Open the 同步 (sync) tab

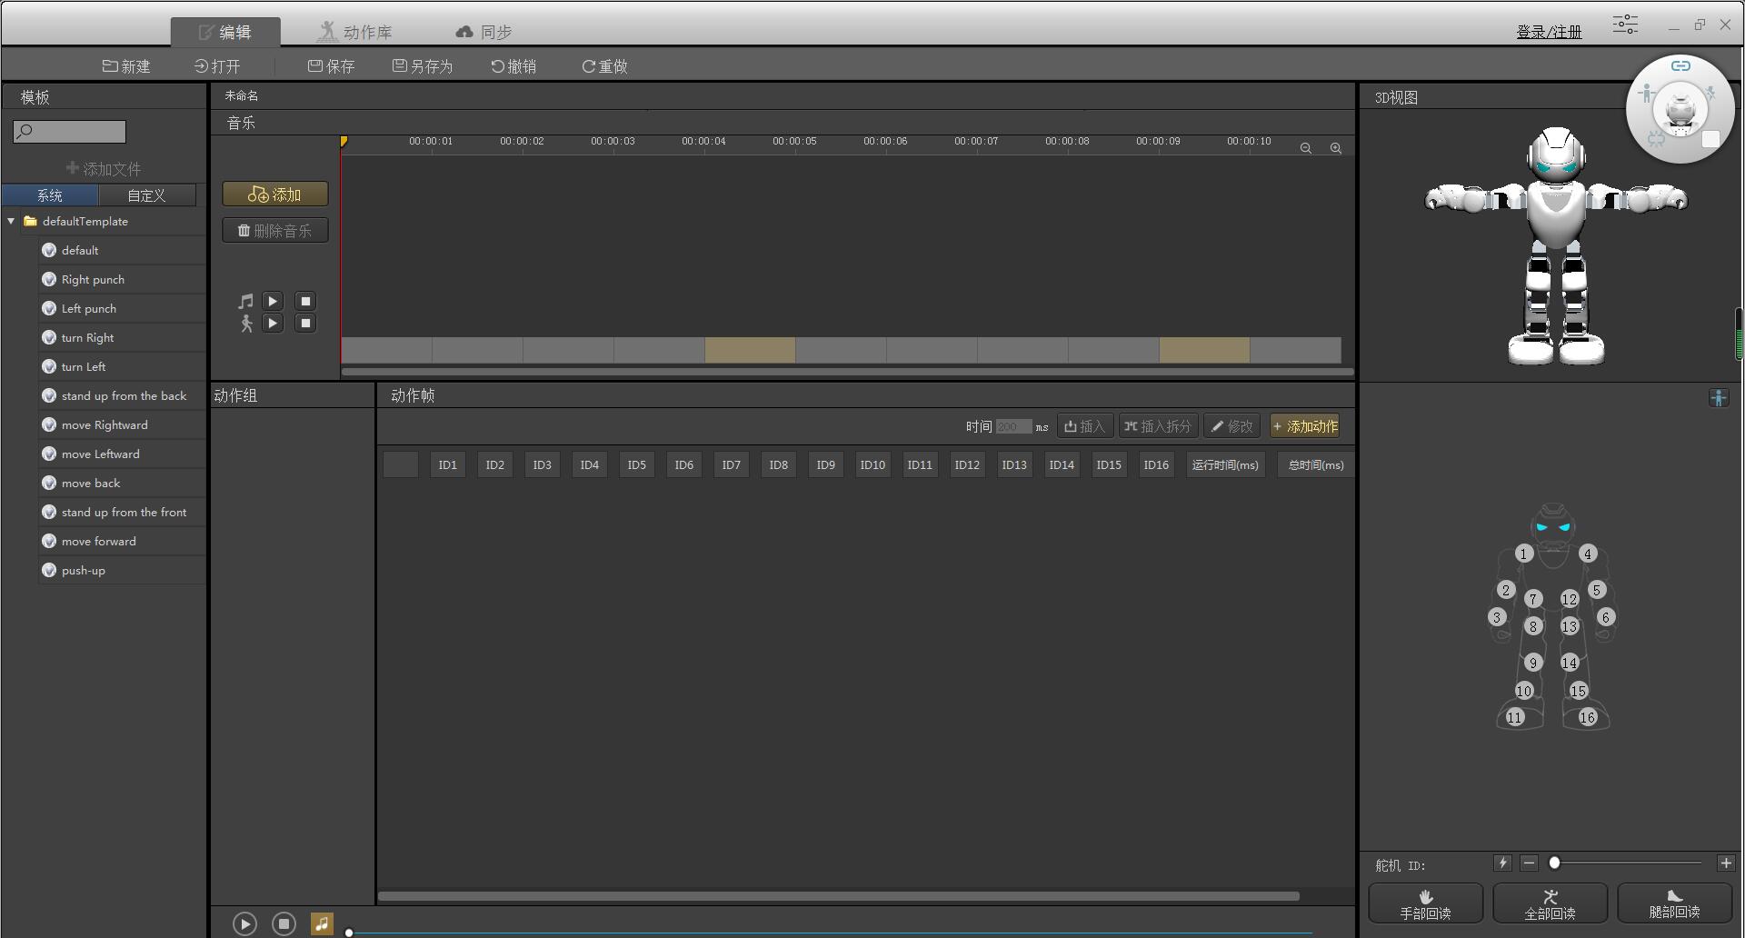[484, 32]
